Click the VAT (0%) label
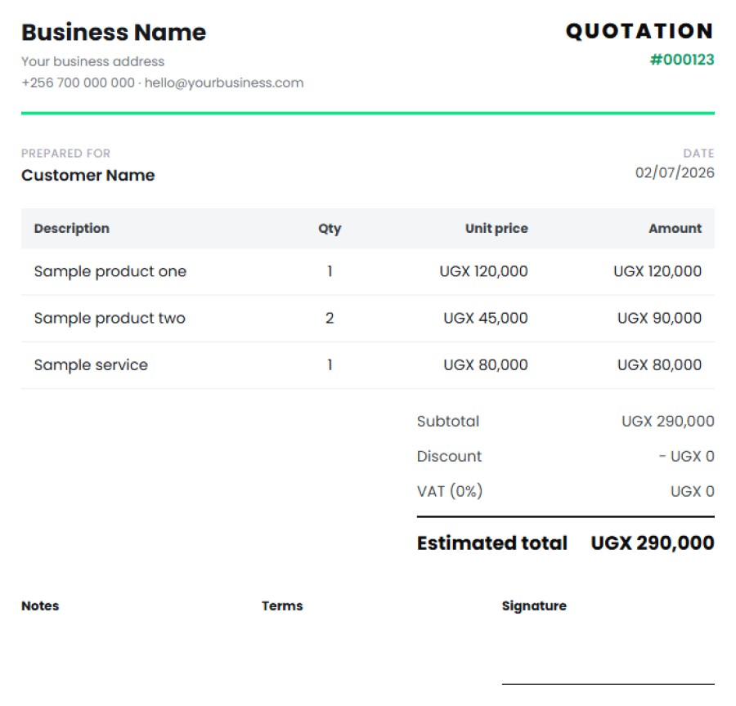Viewport: 736px width, 706px height. pos(450,492)
